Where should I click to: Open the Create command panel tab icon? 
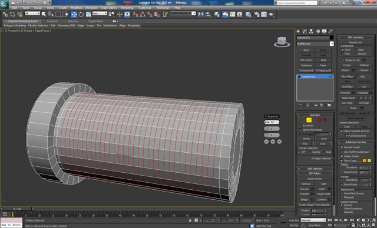pyautogui.click(x=299, y=31)
